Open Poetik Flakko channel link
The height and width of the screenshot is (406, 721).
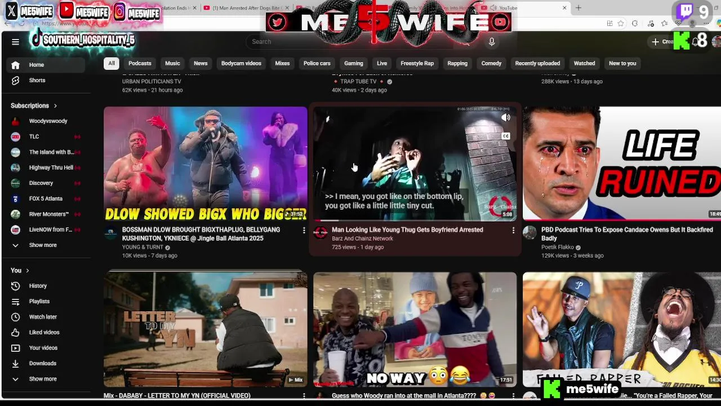pyautogui.click(x=558, y=248)
